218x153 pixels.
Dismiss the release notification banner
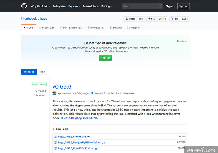pos(181,41)
